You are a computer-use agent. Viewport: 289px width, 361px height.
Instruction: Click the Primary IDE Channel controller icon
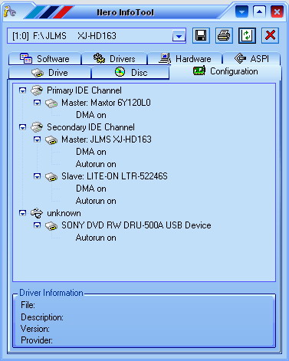pos(37,90)
